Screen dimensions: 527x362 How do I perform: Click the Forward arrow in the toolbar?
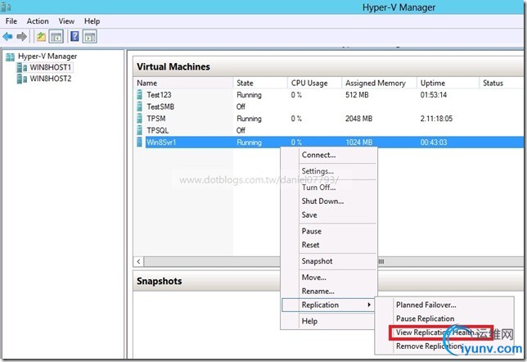click(x=21, y=36)
